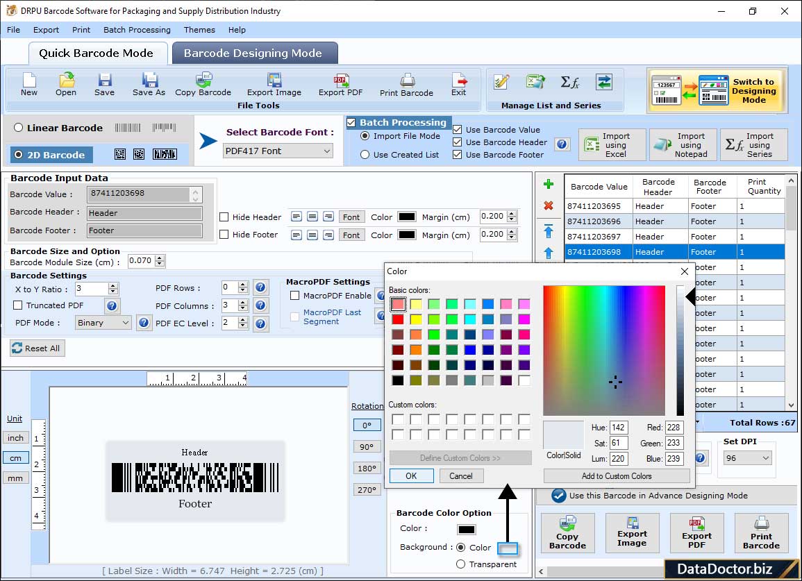This screenshot has height=581, width=802.
Task: Adjust PDF Columns stepper
Action: pos(243,305)
